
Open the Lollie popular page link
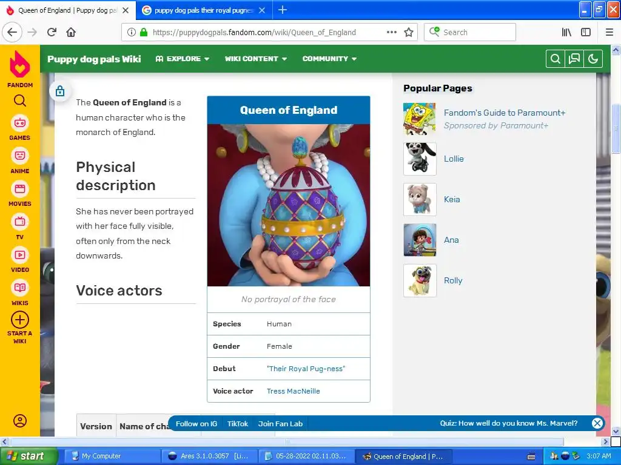click(x=454, y=159)
